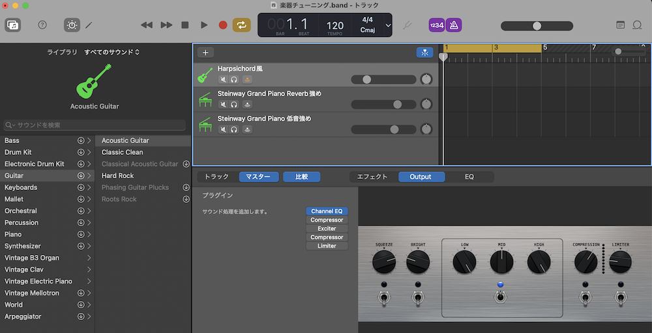The width and height of the screenshot is (652, 333).
Task: Expand the Guitar category chevron
Action: [x=89, y=176]
